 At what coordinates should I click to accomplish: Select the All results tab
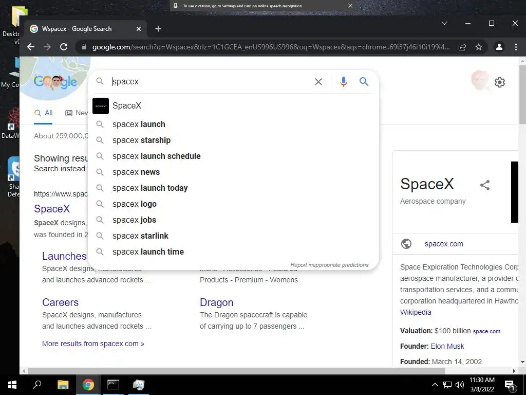pyautogui.click(x=43, y=113)
